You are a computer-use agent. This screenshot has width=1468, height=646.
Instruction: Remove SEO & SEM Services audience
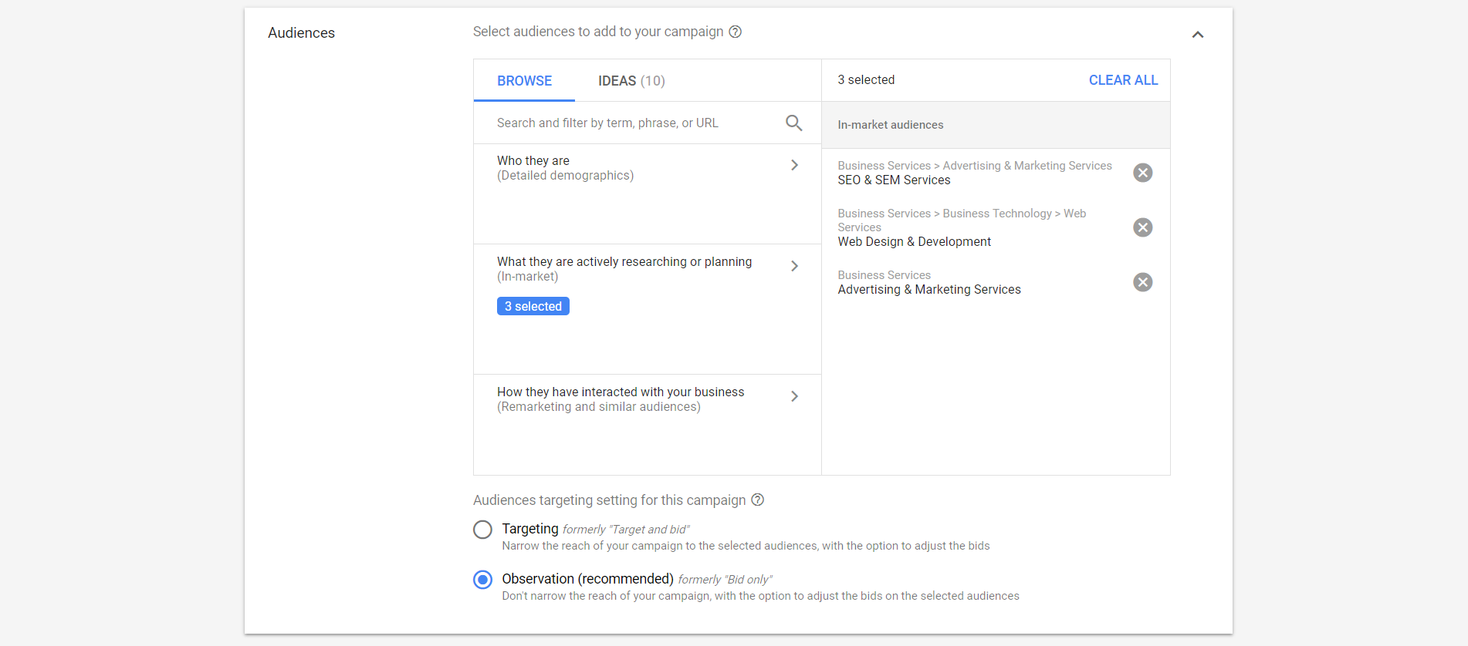click(x=1143, y=173)
